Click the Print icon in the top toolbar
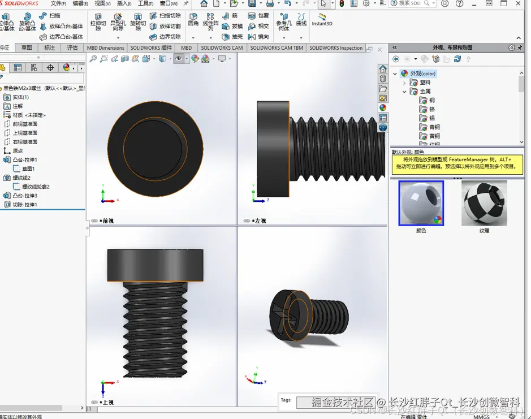 click(270, 4)
